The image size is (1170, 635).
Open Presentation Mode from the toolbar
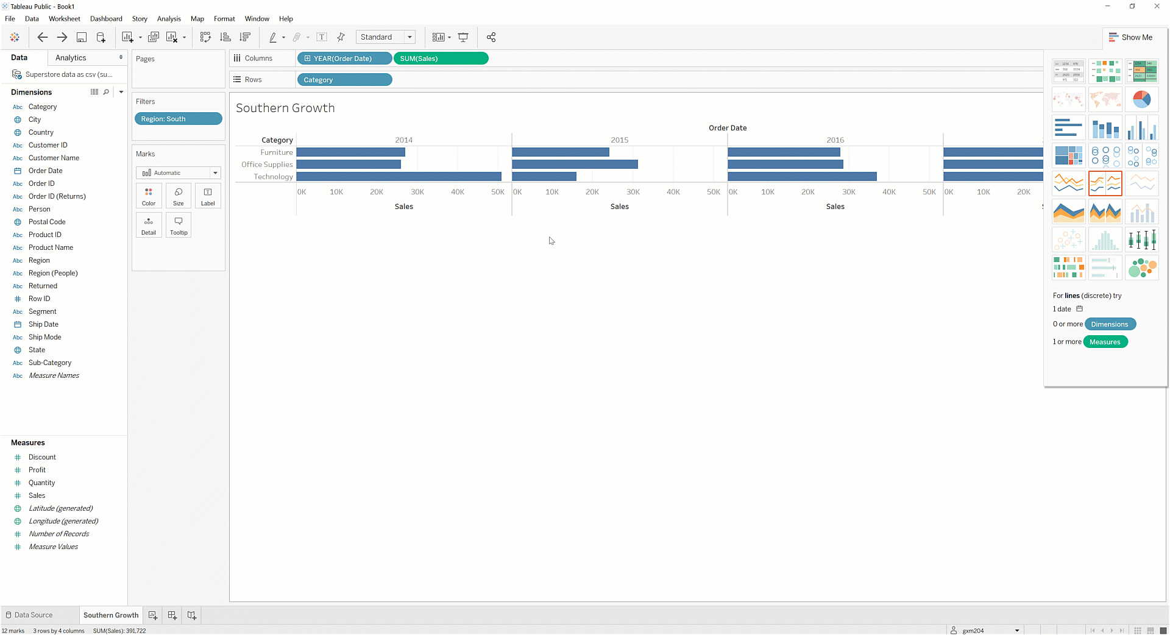(463, 37)
